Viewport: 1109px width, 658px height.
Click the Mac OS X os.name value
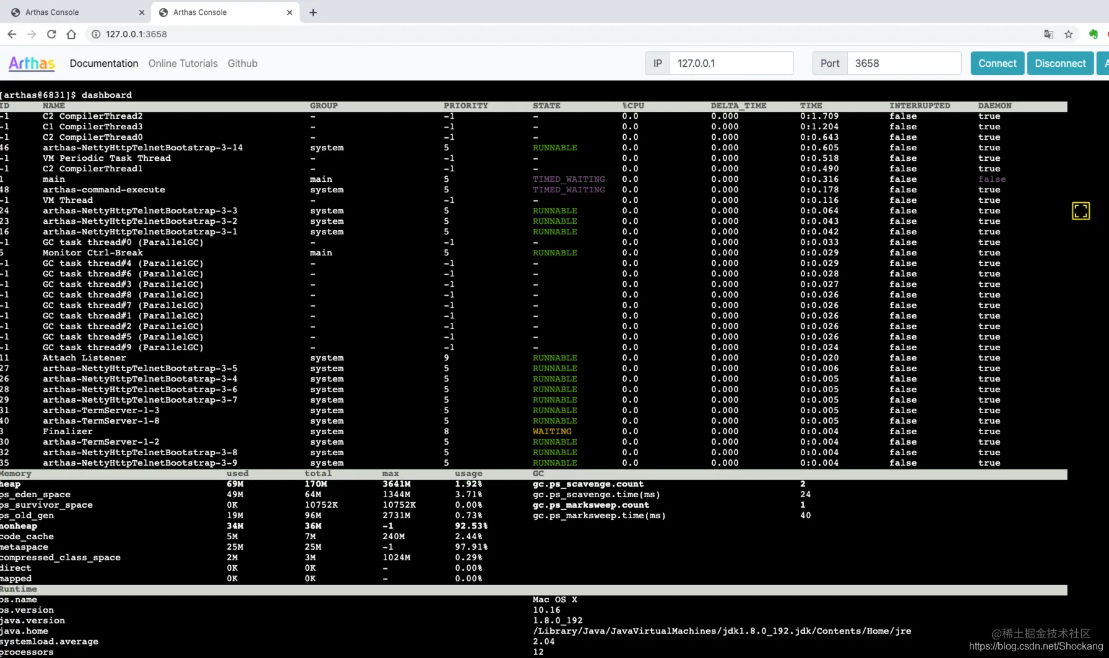(x=554, y=600)
